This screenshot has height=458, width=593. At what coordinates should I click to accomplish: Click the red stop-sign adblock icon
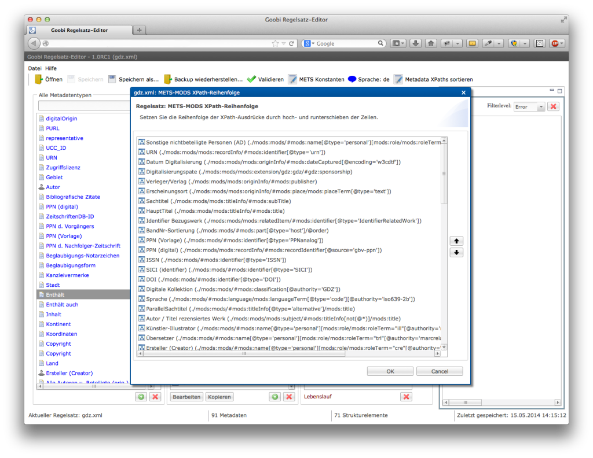(555, 43)
